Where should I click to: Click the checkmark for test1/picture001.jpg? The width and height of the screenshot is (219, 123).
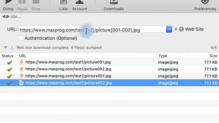(10, 62)
